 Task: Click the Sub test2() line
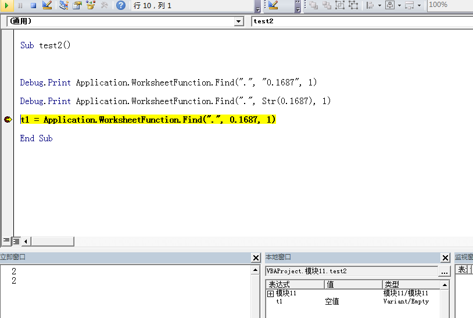45,45
